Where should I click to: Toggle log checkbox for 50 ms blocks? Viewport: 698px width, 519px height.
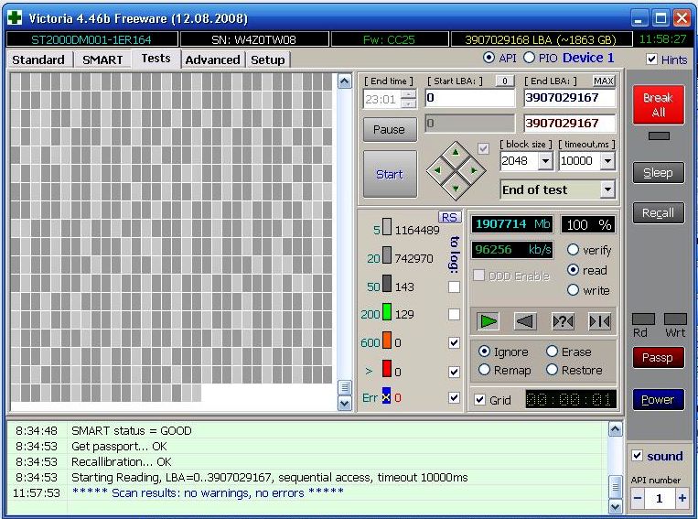tap(454, 287)
